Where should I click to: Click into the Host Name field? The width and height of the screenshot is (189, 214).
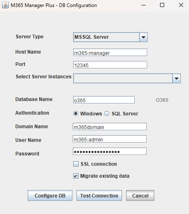tap(110, 52)
